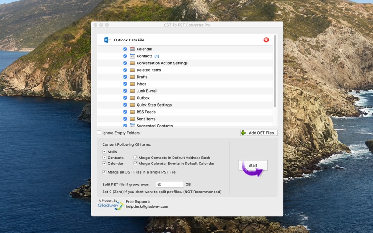The image size is (373, 233).
Task: Click the Deleted Items folder icon
Action: pyautogui.click(x=132, y=70)
